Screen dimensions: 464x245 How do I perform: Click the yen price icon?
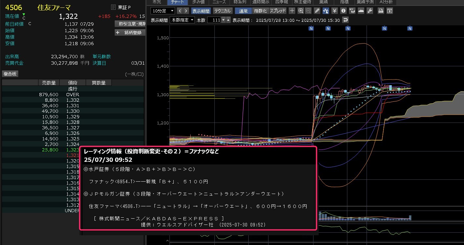tap(334, 11)
